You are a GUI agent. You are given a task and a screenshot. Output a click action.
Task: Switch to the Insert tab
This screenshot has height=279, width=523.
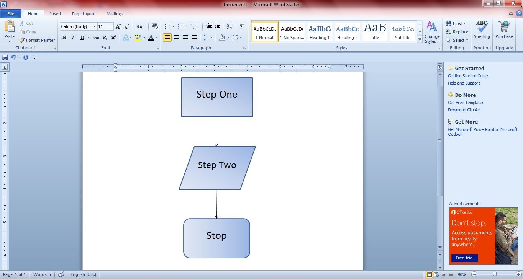56,13
